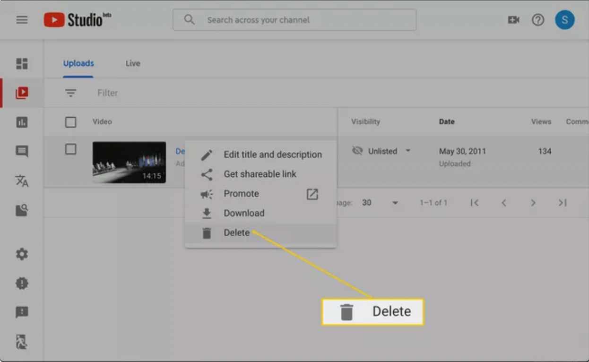Select Get shareable link option
This screenshot has width=589, height=362.
click(x=260, y=174)
